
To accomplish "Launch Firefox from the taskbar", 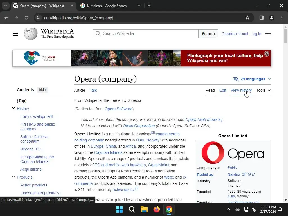I will pos(156,209).
